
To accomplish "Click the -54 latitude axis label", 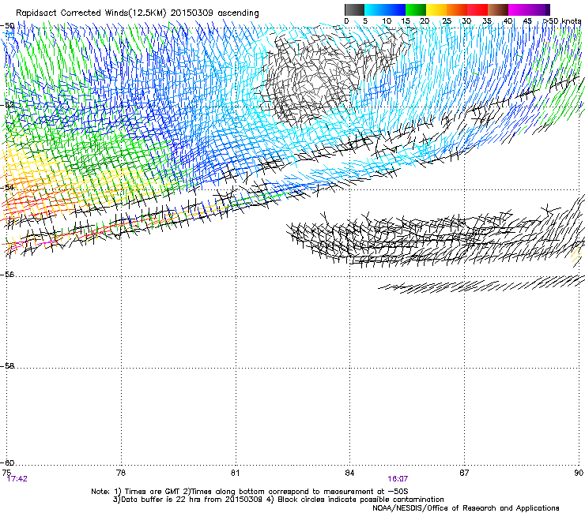I will click(x=8, y=187).
